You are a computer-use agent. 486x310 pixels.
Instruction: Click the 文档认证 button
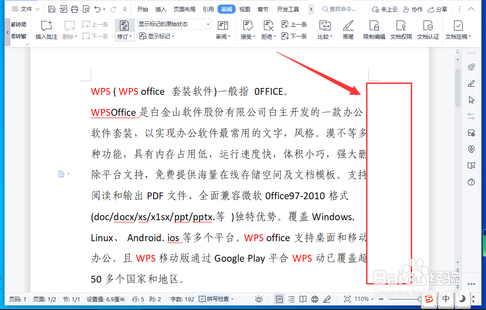428,30
